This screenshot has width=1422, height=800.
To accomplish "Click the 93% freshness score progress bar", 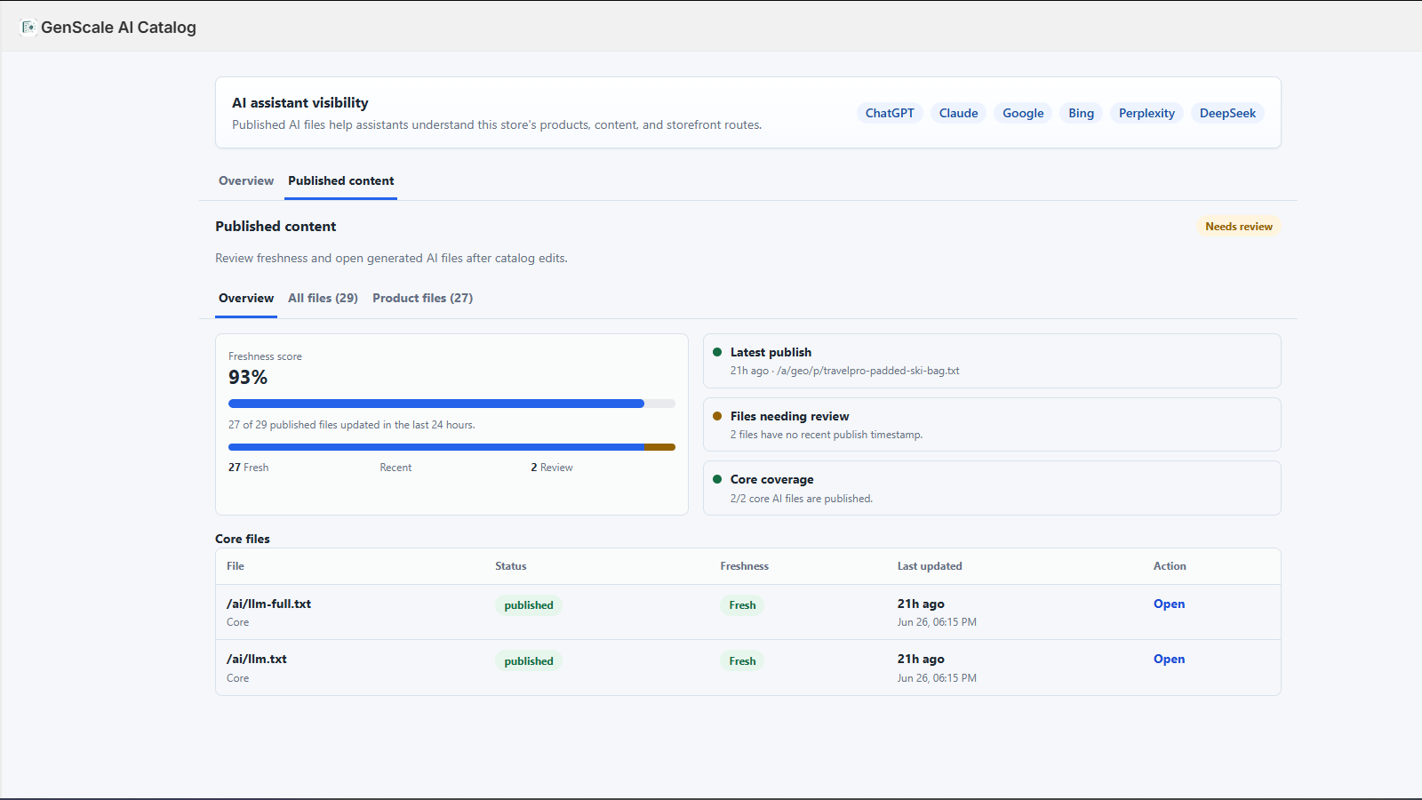I will point(451,404).
